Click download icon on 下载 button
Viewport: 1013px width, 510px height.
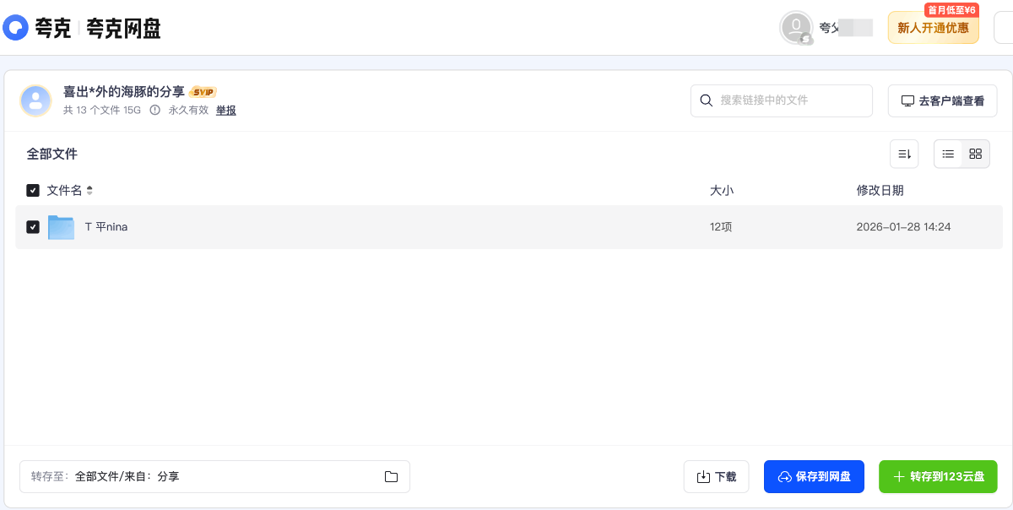[x=705, y=476]
